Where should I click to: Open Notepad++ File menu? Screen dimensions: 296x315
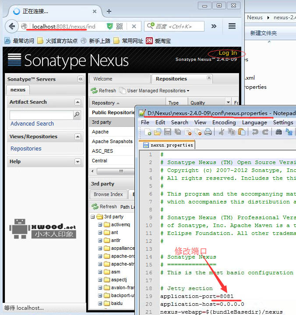[145, 122]
